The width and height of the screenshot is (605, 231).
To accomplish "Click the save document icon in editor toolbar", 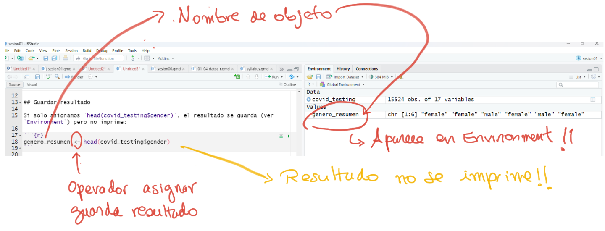I will [37, 77].
